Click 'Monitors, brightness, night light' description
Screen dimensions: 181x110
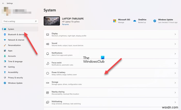(69, 36)
